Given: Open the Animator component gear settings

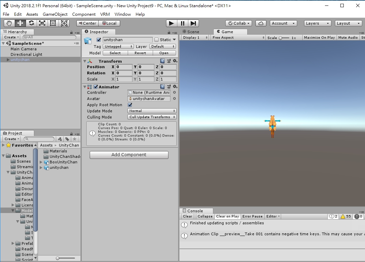Looking at the screenshot, I should (x=175, y=87).
